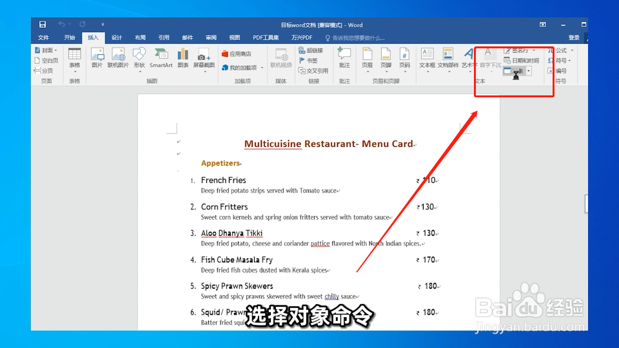
Task: Insert 日期和时间 (Date & Time)
Action: pyautogui.click(x=522, y=61)
